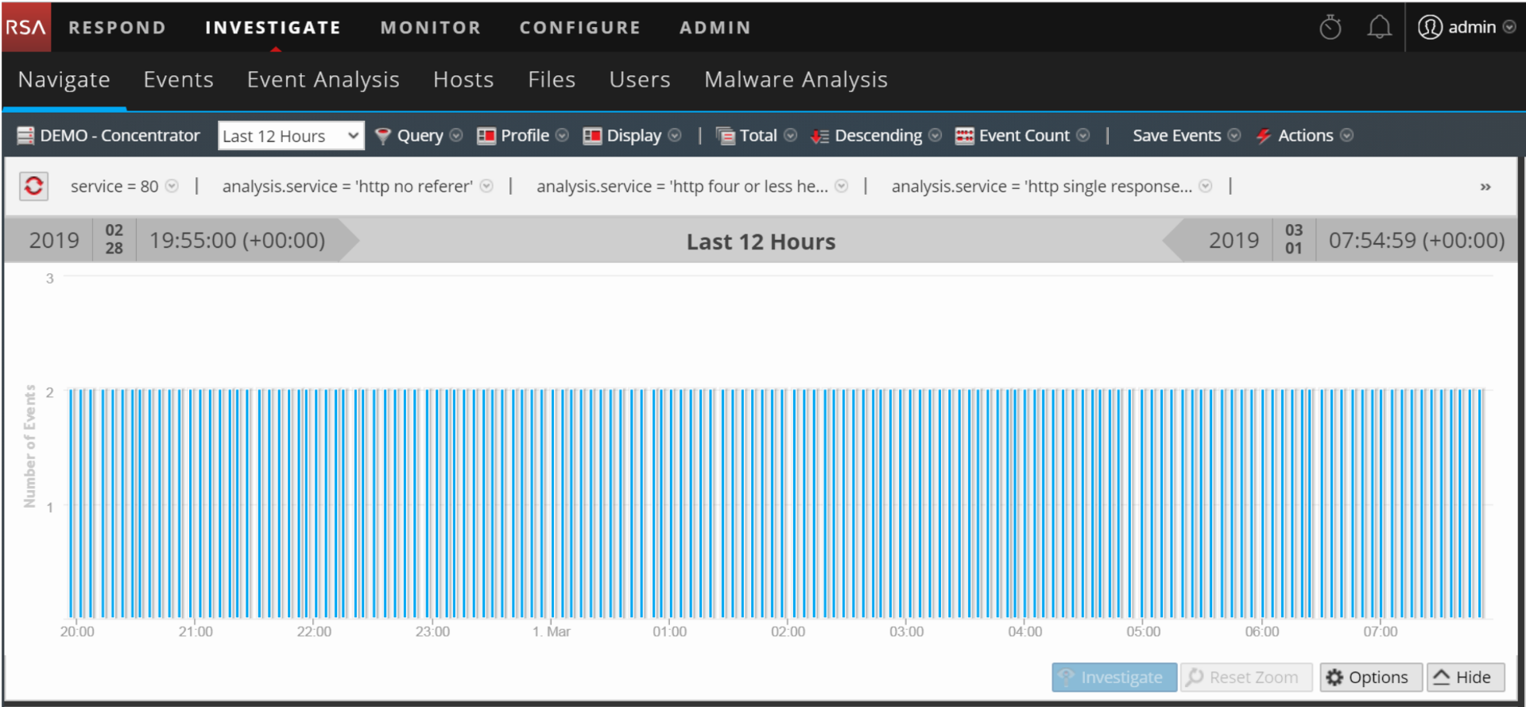Click the Options button

point(1370,678)
